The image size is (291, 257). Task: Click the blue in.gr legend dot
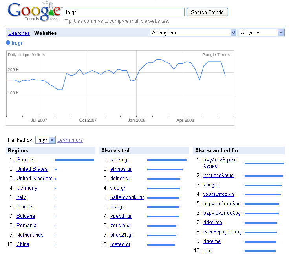point(8,43)
